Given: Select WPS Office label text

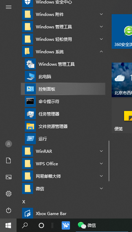Looking at the screenshot, I should [x=47, y=164].
